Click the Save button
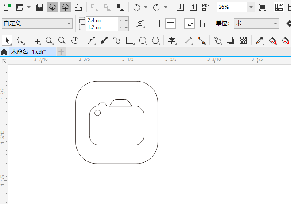This screenshot has height=204, width=291. [40, 7]
